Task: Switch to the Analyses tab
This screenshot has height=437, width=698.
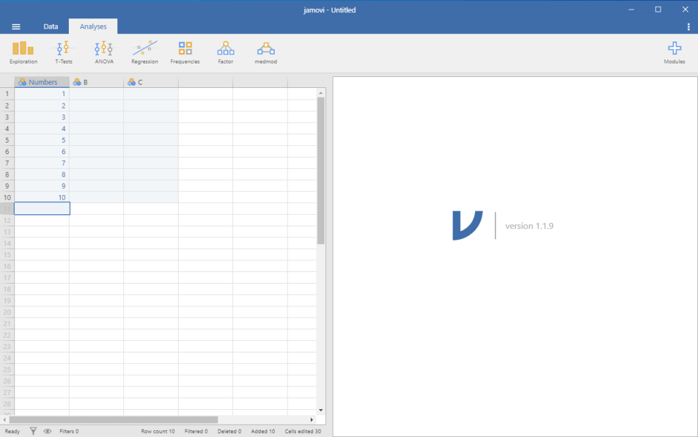Action: (x=93, y=26)
